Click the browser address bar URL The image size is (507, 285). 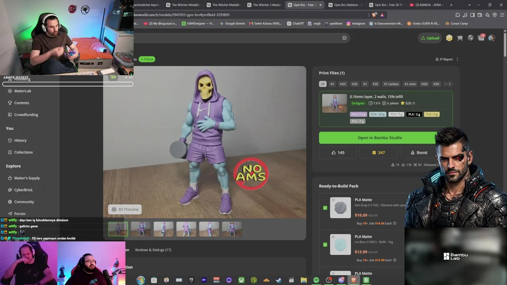click(182, 15)
